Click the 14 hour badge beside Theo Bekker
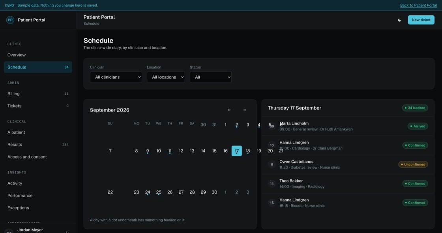Screen dimensions: 442x233 pyautogui.click(x=272, y=184)
